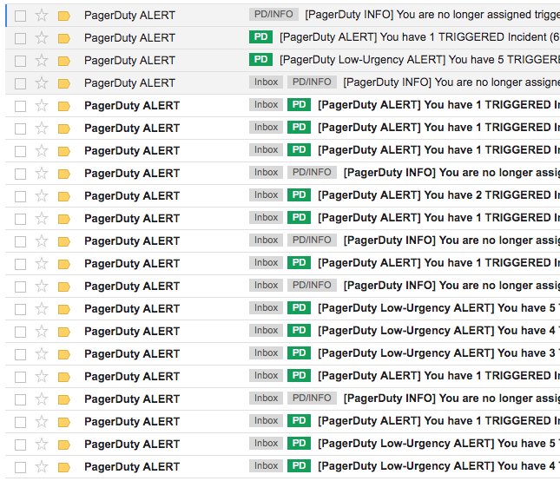Click Inbox label on 'You have 2 TRIGGERED' email
This screenshot has width=560, height=481.
pyautogui.click(x=266, y=195)
